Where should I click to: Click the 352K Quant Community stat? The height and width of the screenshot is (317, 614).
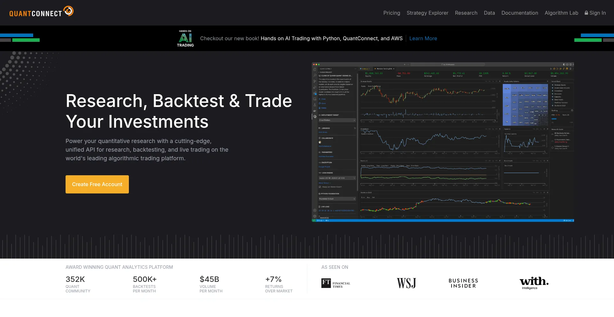78,284
